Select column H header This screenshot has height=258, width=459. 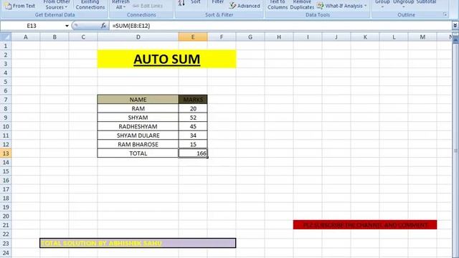(x=279, y=37)
